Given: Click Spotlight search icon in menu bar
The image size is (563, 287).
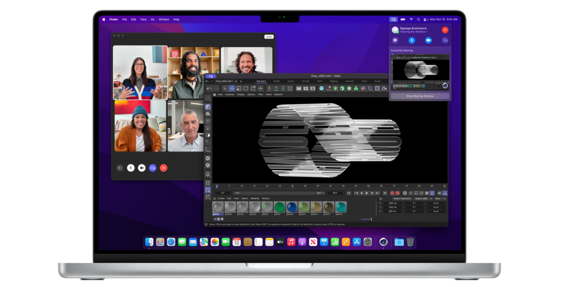Looking at the screenshot, I should [418, 19].
